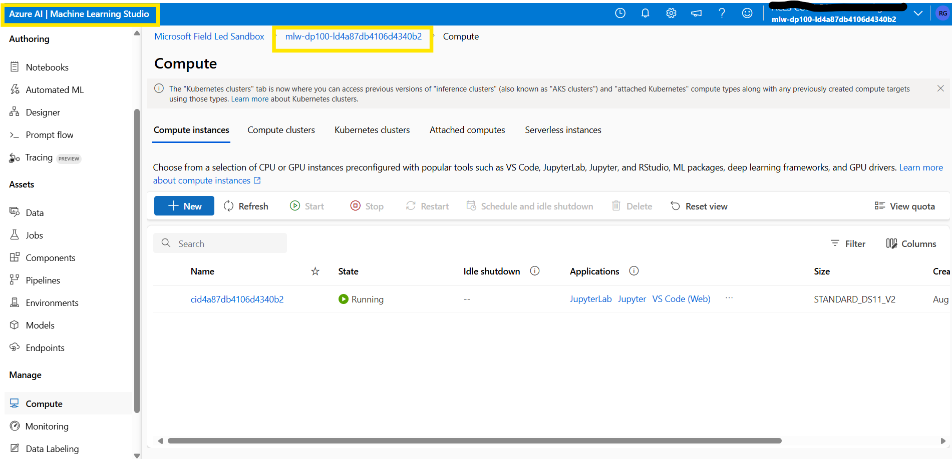The width and height of the screenshot is (952, 459).
Task: Switch to Compute clusters tab
Action: 281,130
